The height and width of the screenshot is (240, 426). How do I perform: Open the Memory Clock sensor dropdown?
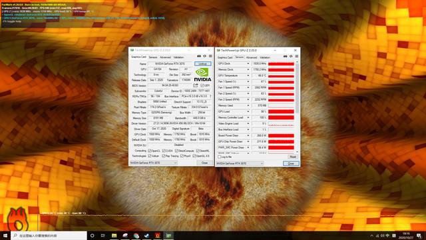click(x=248, y=69)
